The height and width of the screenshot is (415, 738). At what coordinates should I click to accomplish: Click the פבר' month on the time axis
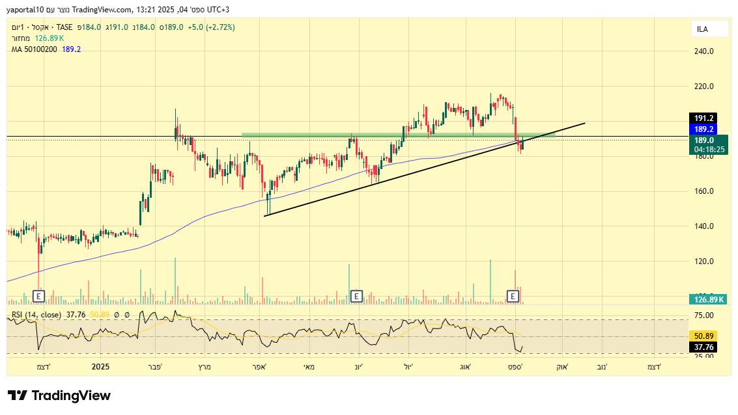pyautogui.click(x=154, y=367)
